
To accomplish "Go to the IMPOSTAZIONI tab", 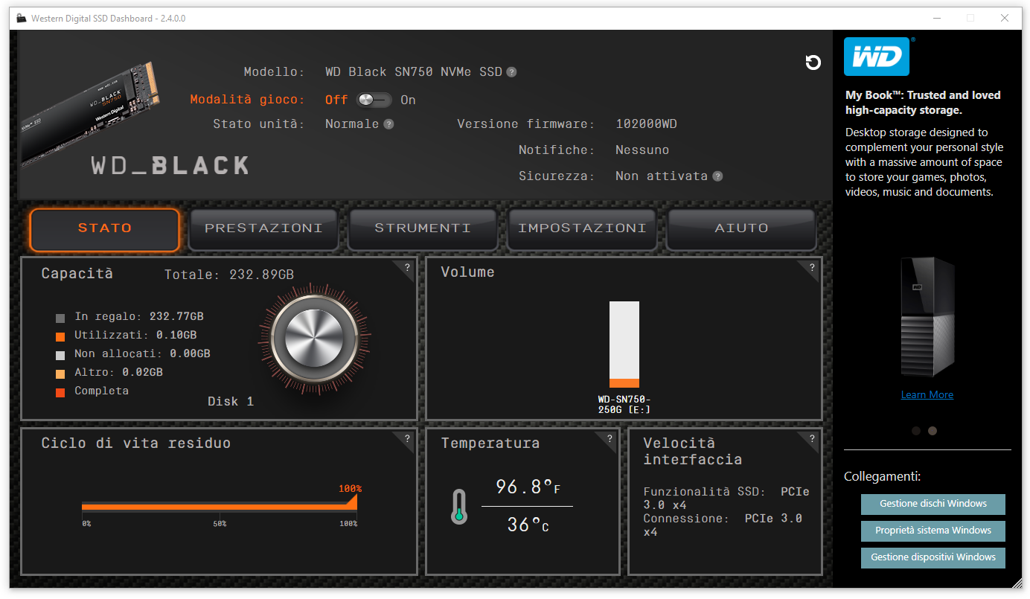I will tap(582, 228).
